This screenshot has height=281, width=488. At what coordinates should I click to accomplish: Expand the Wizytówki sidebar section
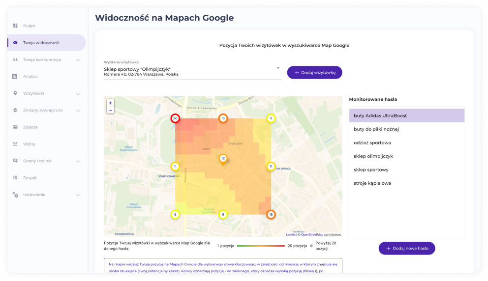pyautogui.click(x=78, y=93)
